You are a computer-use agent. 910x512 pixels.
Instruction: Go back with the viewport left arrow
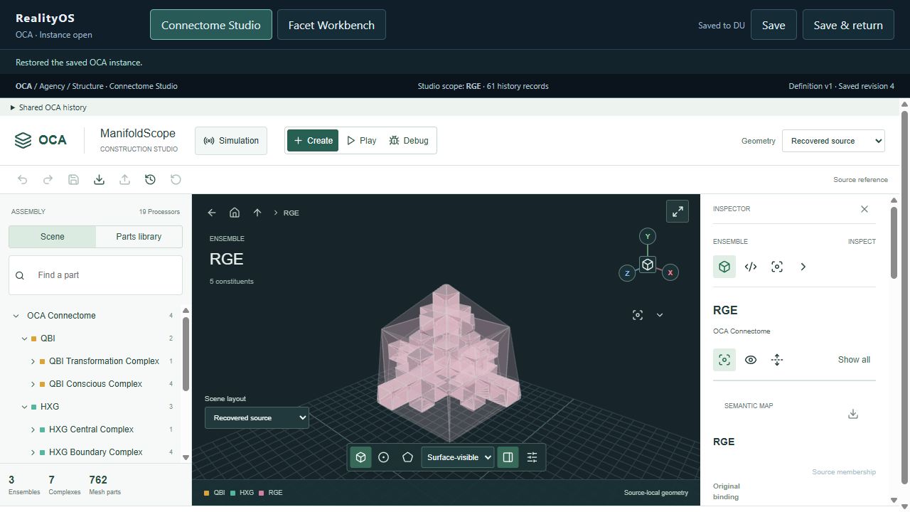(x=211, y=213)
